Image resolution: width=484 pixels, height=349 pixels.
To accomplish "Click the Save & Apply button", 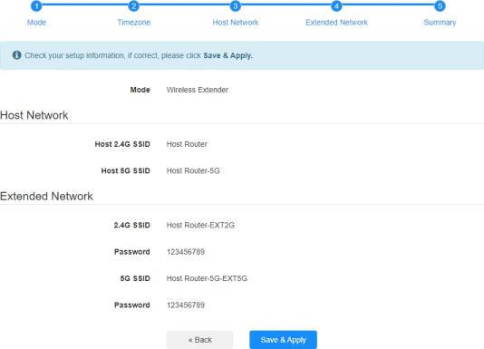I will (x=283, y=340).
